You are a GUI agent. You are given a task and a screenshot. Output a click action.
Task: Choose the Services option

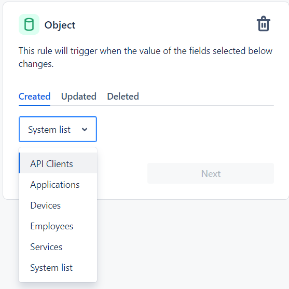[x=58, y=247]
